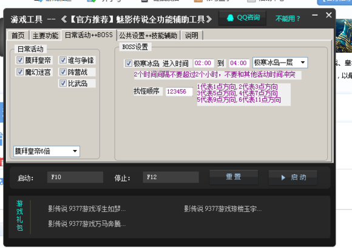This screenshot has height=249, width=352.
Task: Open the 膜拜皇帝6倍 dropdown
Action: [x=47, y=151]
